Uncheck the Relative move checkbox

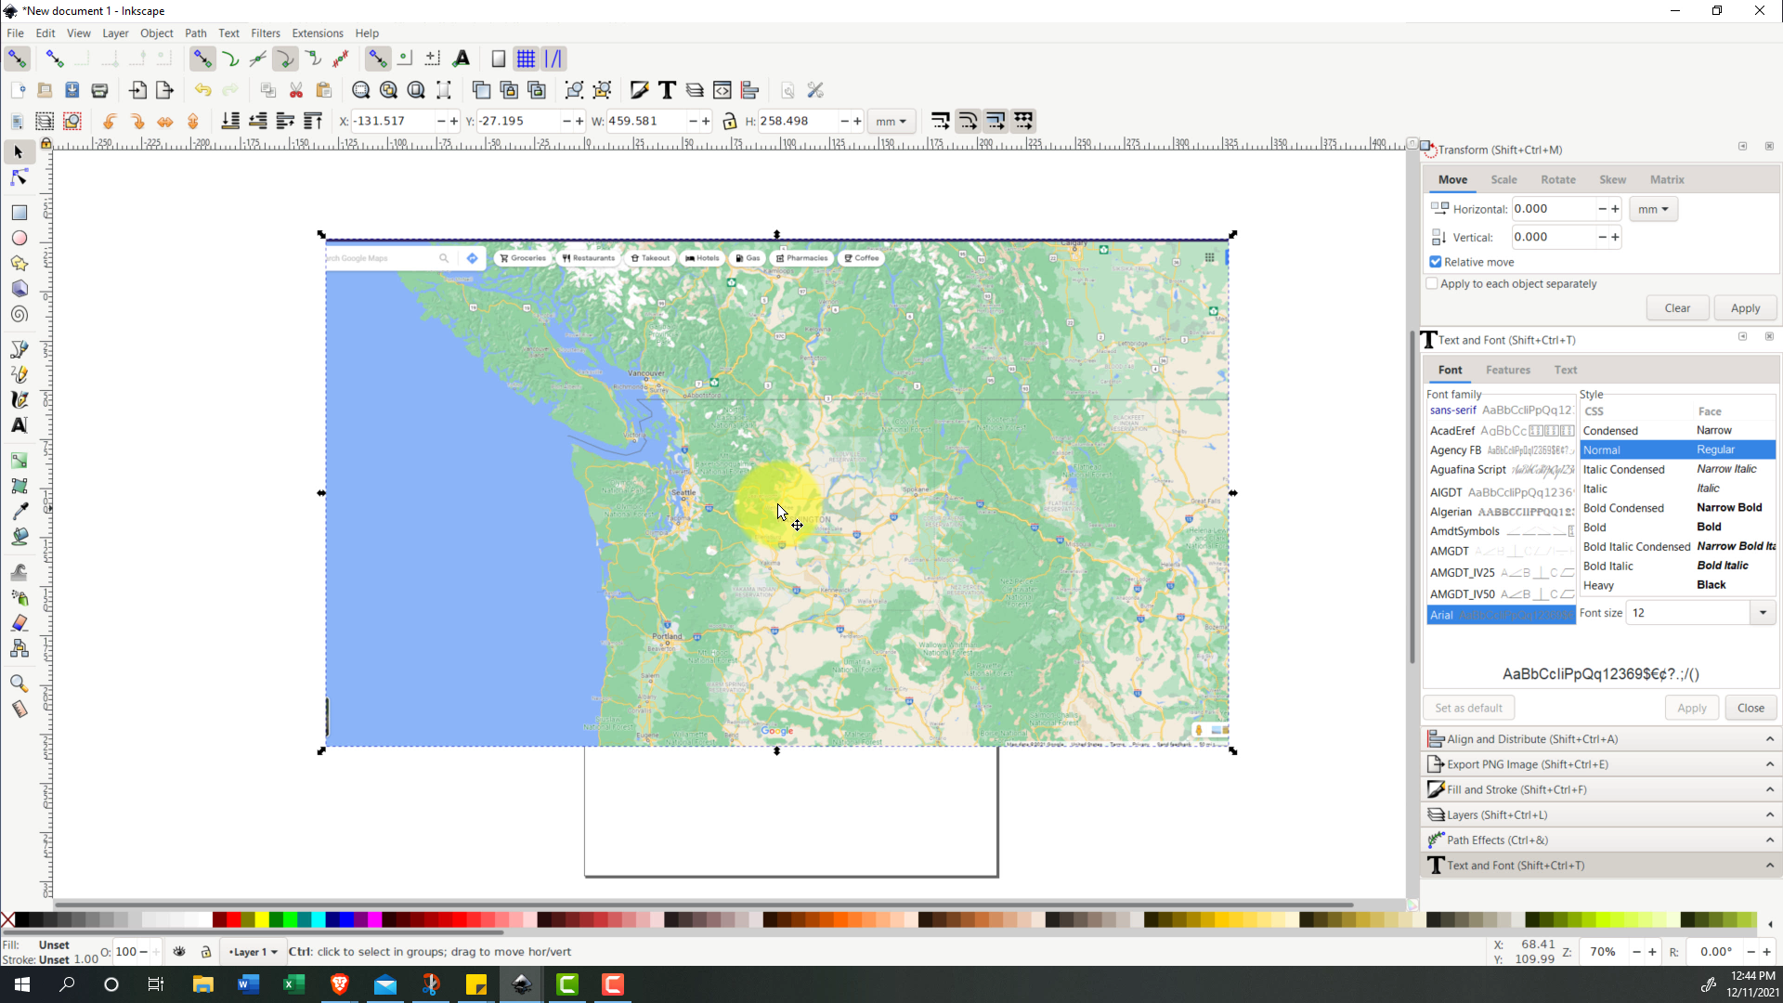click(x=1436, y=262)
